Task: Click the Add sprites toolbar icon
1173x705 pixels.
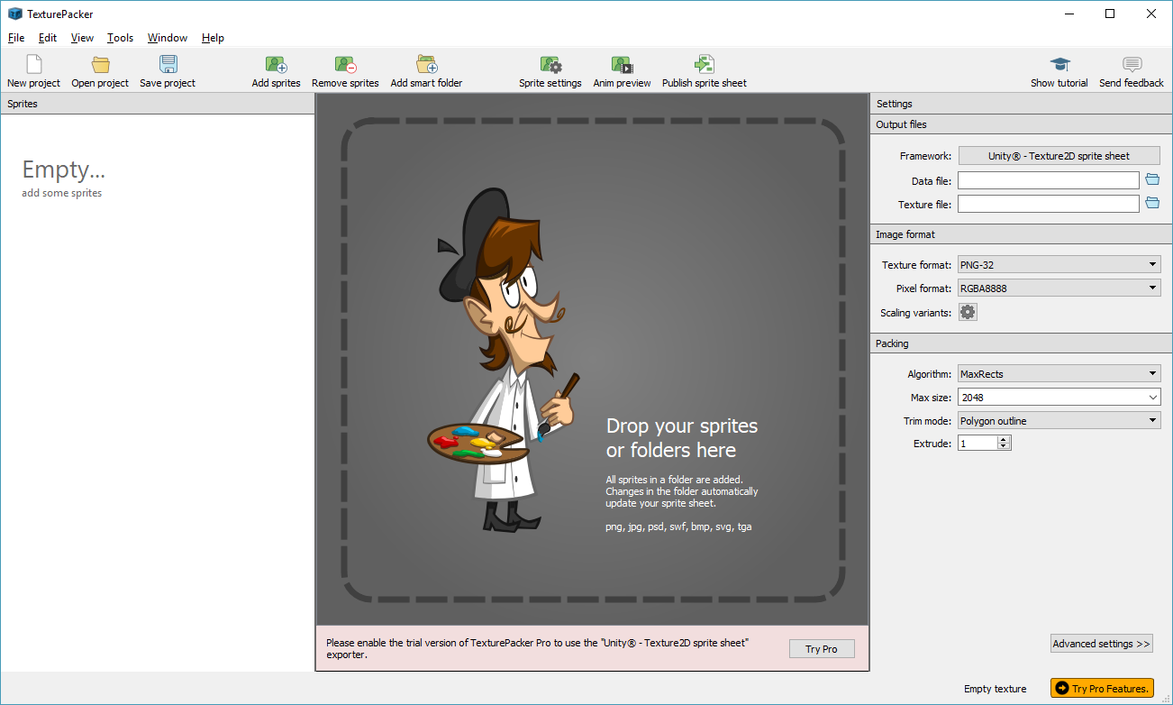Action: (x=276, y=65)
